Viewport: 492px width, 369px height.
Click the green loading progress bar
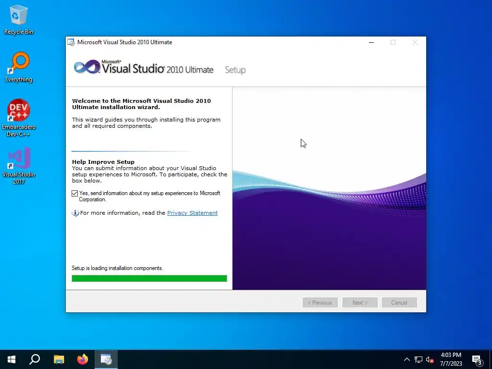(x=149, y=278)
